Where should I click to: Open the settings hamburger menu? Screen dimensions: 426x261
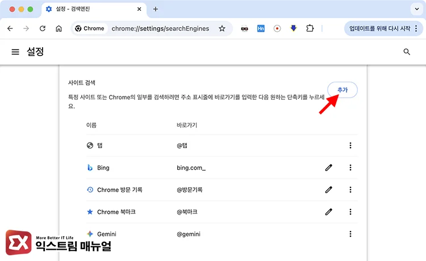tap(15, 52)
